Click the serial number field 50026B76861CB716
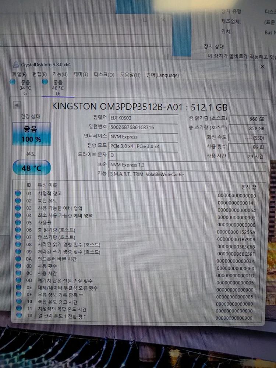 (144, 127)
